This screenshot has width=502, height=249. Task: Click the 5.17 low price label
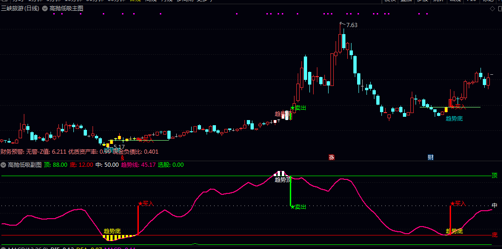(x=119, y=147)
